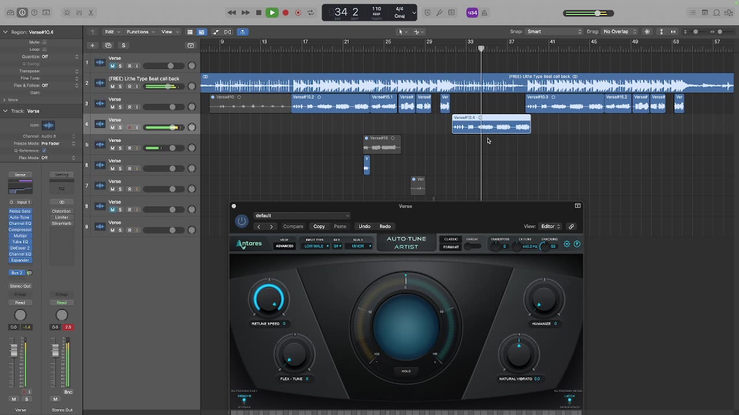Select the Noise Gate insert slot
739x415 pixels.
pyautogui.click(x=20, y=211)
